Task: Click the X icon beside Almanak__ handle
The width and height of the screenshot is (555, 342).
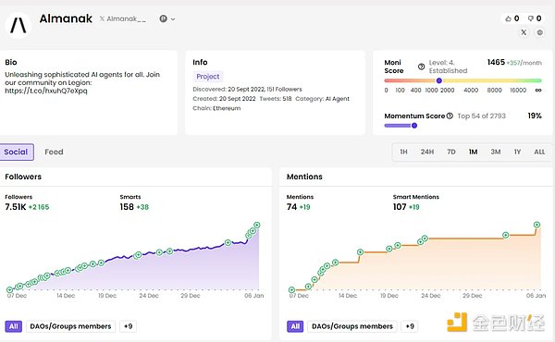Action: point(102,18)
